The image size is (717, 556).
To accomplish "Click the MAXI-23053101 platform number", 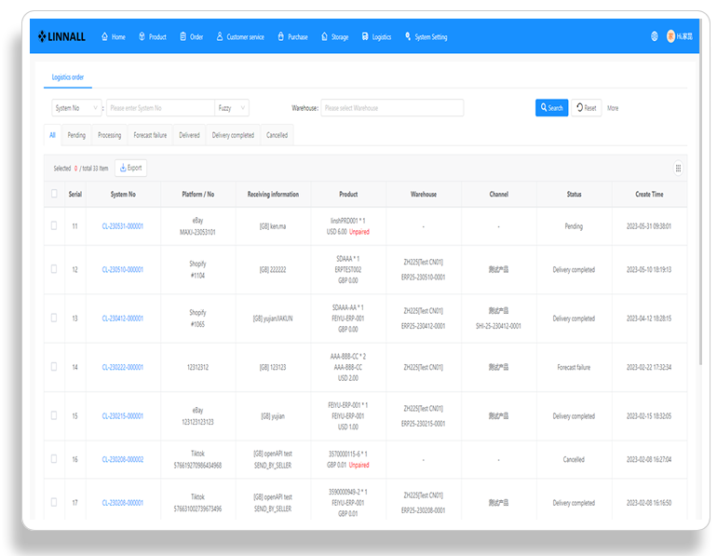I will 197,232.
